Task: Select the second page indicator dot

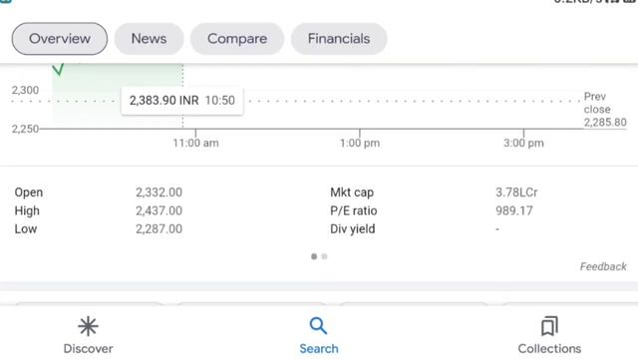Action: pyautogui.click(x=324, y=256)
